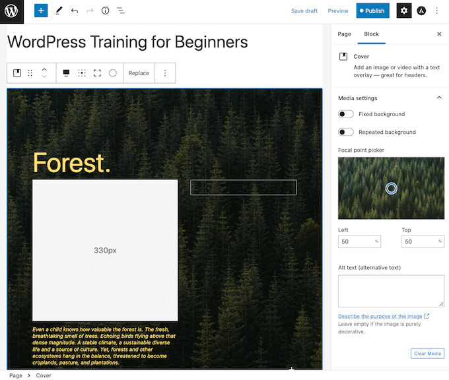Click the undo arrow icon

(x=75, y=11)
